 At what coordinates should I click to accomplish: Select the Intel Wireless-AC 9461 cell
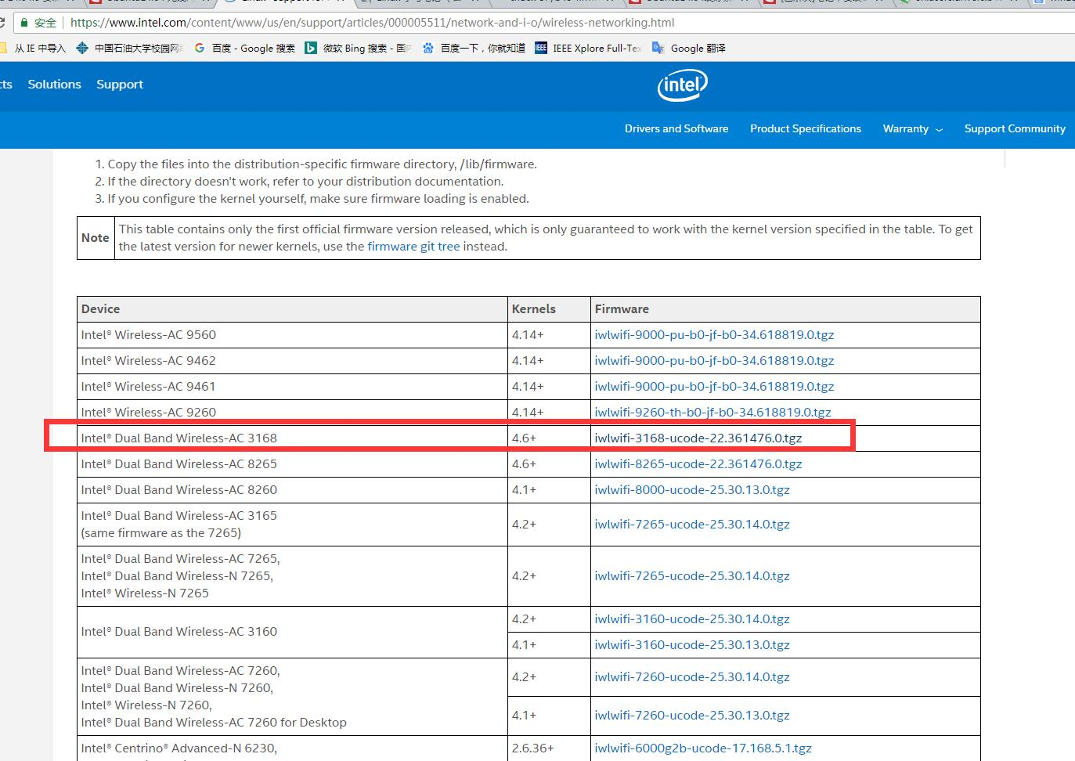click(x=292, y=386)
